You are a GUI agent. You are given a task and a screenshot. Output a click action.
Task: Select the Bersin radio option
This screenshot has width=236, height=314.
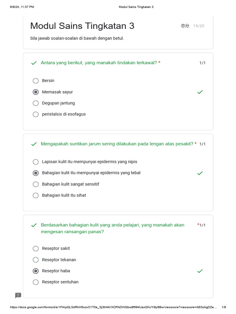click(x=36, y=81)
